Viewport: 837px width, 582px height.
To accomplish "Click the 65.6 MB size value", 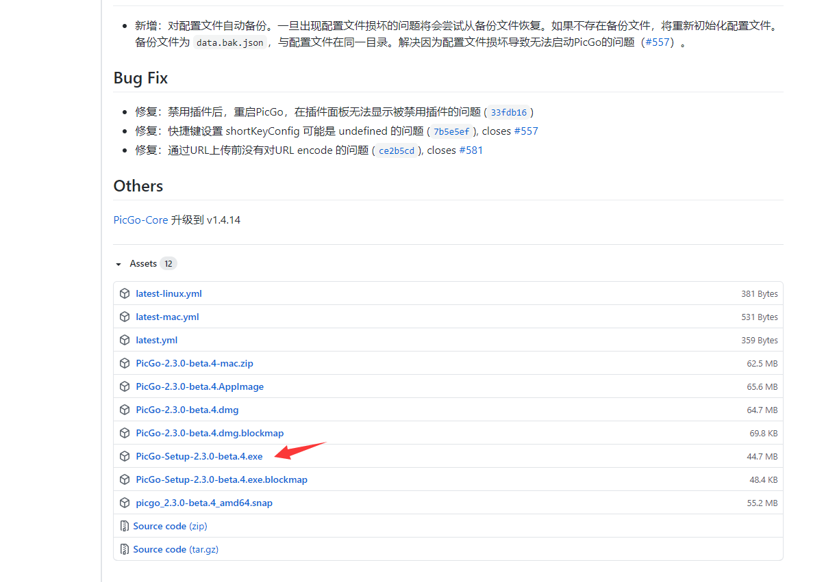I will [x=762, y=386].
